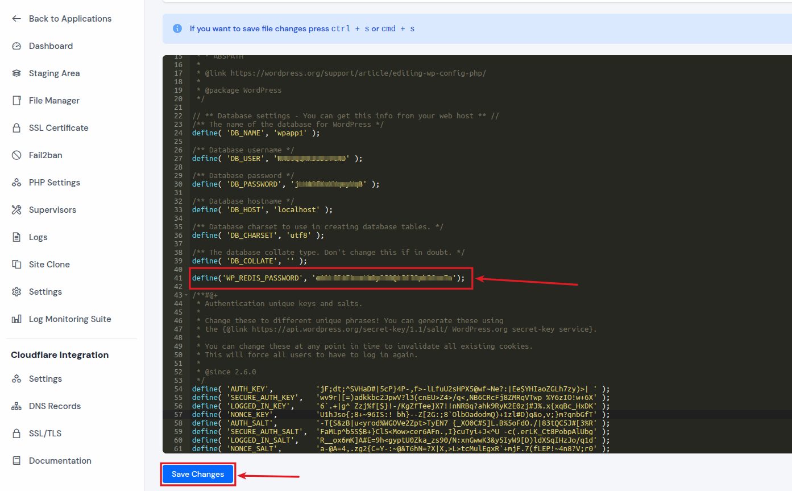Click the back arrow beside Back to Applications
This screenshot has width=792, height=491.
tap(16, 18)
